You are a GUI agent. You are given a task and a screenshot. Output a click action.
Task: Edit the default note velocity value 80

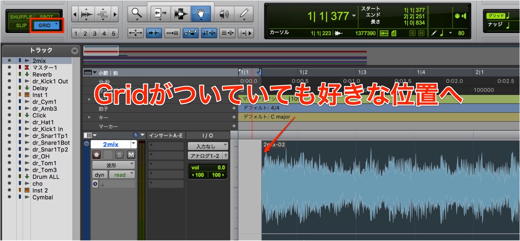pyautogui.click(x=461, y=33)
